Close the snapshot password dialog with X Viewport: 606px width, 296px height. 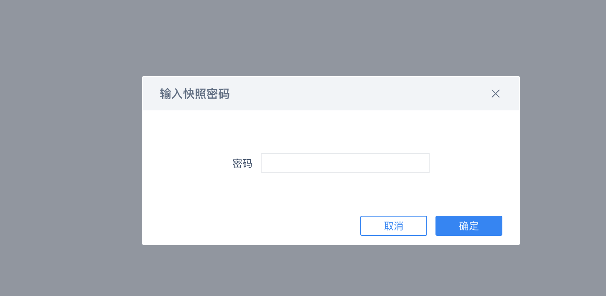[x=495, y=94]
